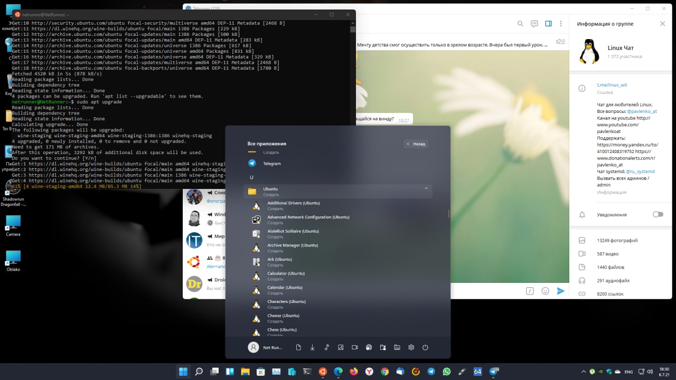This screenshot has height=380, width=676.
Task: Click the Telegram send message arrow
Action: (x=560, y=291)
